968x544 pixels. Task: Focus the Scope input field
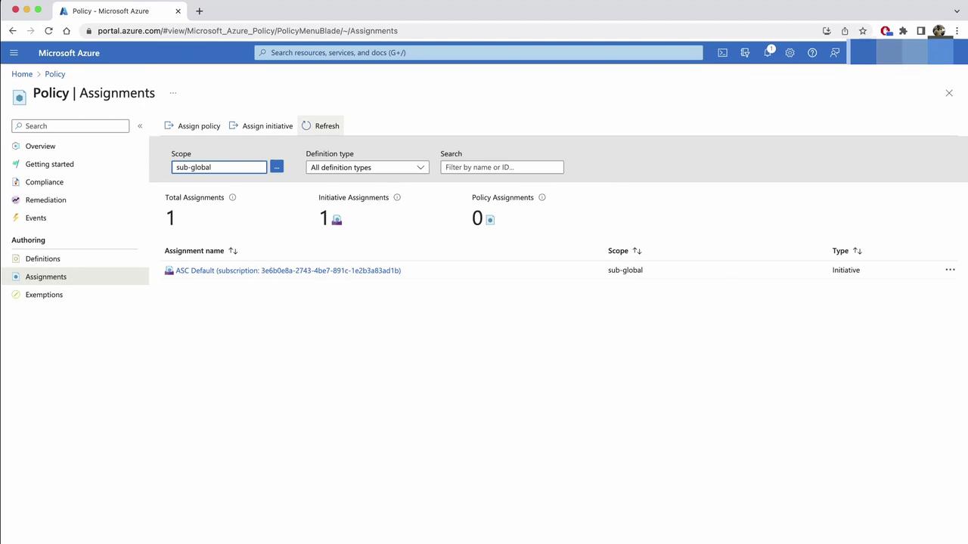(x=219, y=167)
